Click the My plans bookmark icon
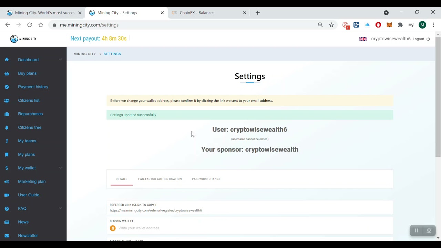The width and height of the screenshot is (441, 248). pyautogui.click(x=7, y=155)
